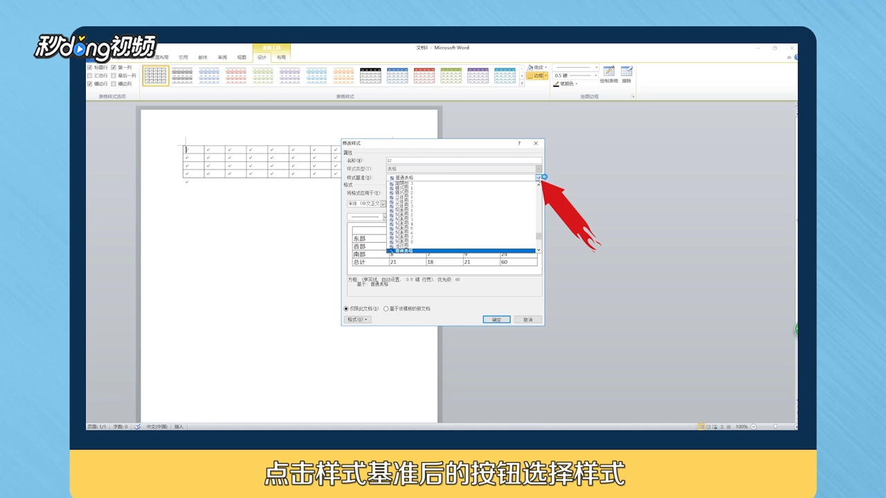Click the style list scrollbar down arrow
The height and width of the screenshot is (498, 886).
[x=539, y=250]
